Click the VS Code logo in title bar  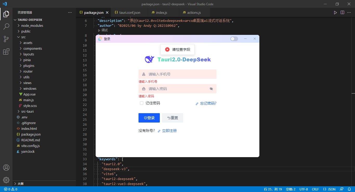point(5,4)
